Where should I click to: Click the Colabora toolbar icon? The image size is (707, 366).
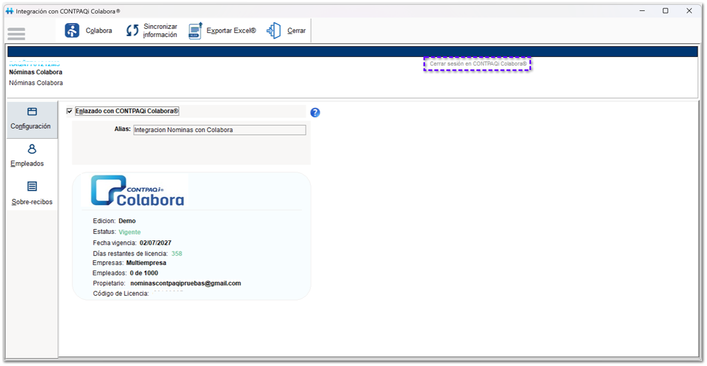pos(72,31)
